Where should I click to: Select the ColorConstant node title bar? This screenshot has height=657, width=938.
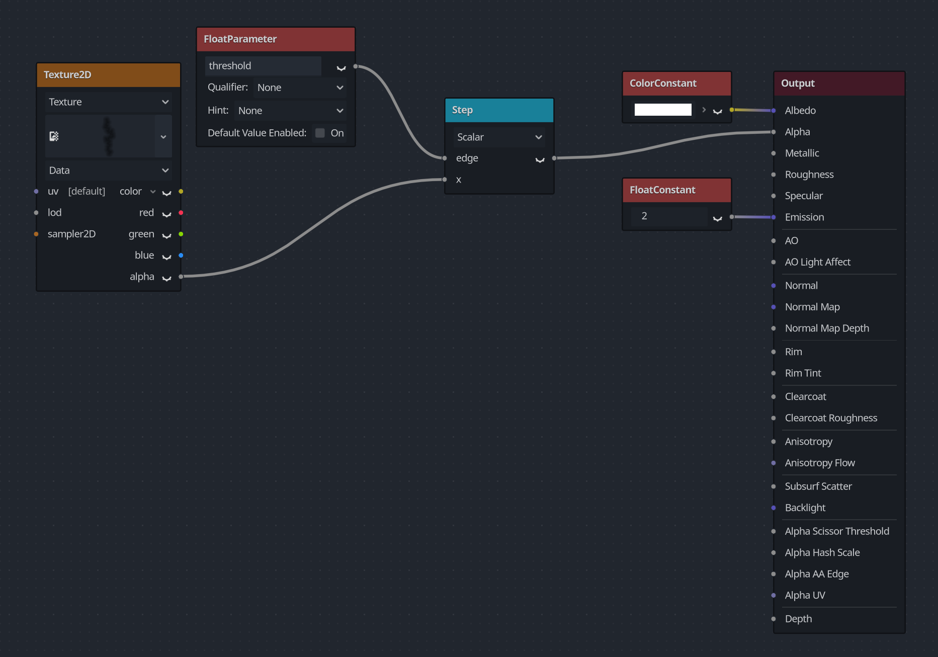[x=677, y=84]
